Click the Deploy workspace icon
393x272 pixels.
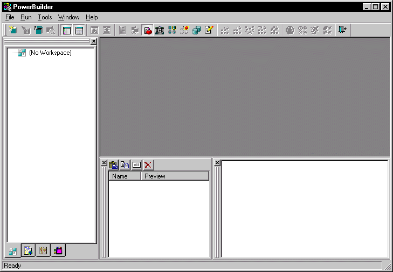[x=250, y=30]
